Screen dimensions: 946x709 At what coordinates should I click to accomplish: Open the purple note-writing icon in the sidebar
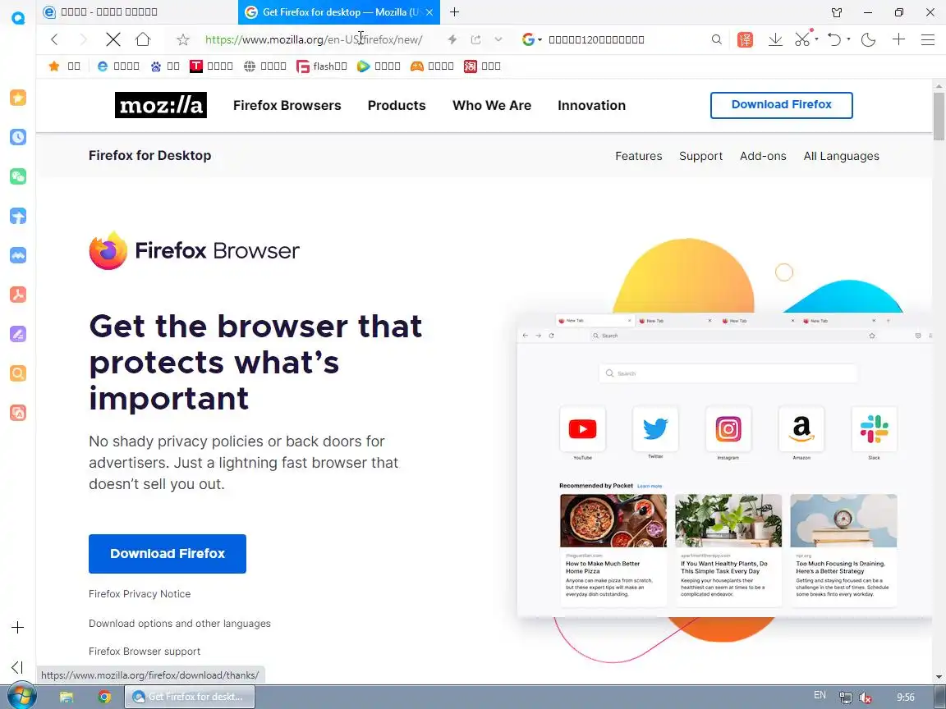(18, 333)
